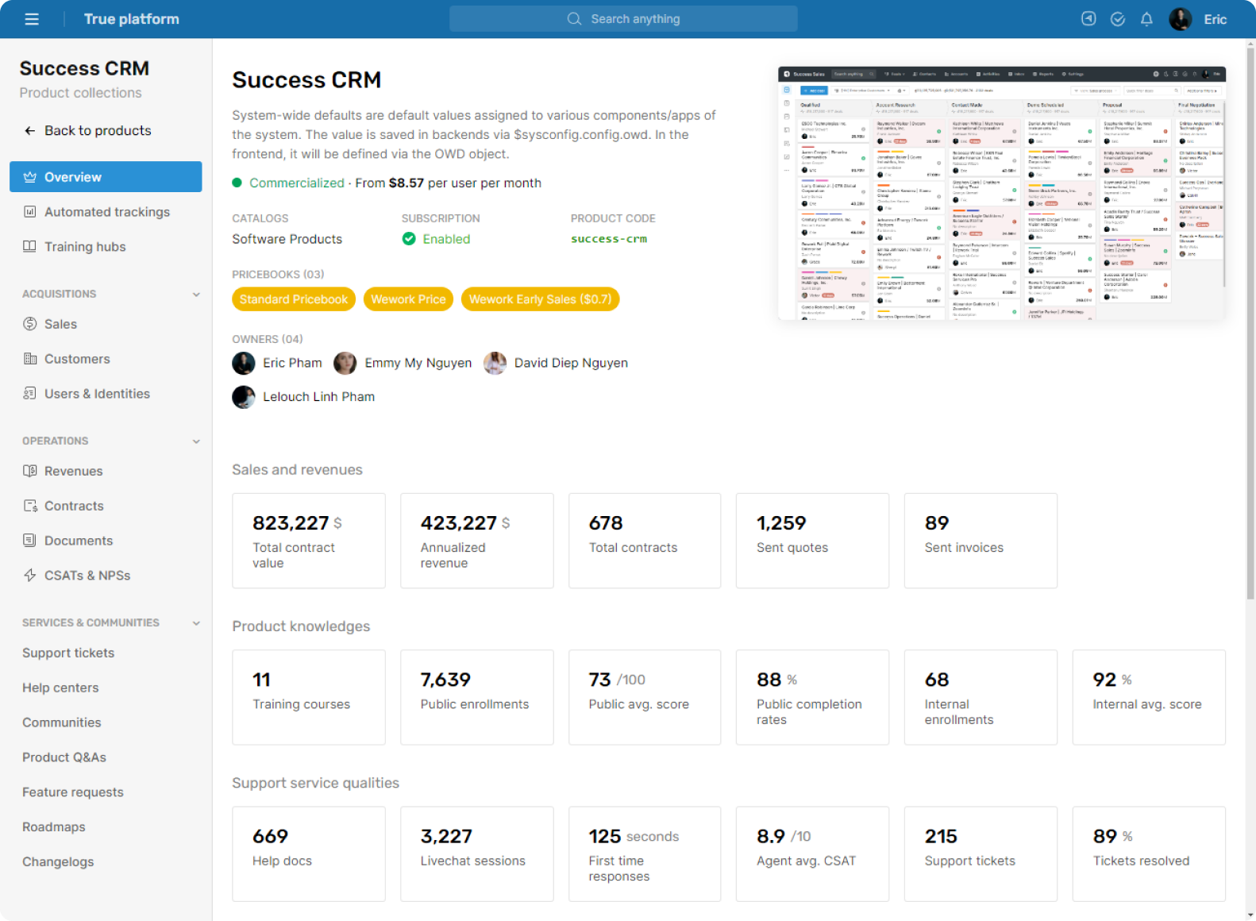Screen dimensions: 1256x921
Task: Click the building icon beside Customers
Action: (x=29, y=359)
